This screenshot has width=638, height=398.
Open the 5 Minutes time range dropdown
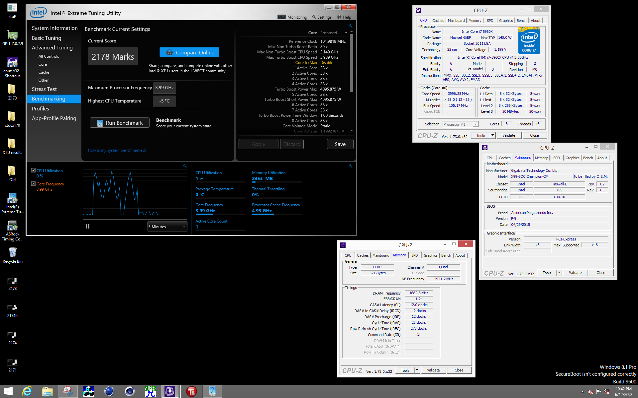pyautogui.click(x=167, y=227)
